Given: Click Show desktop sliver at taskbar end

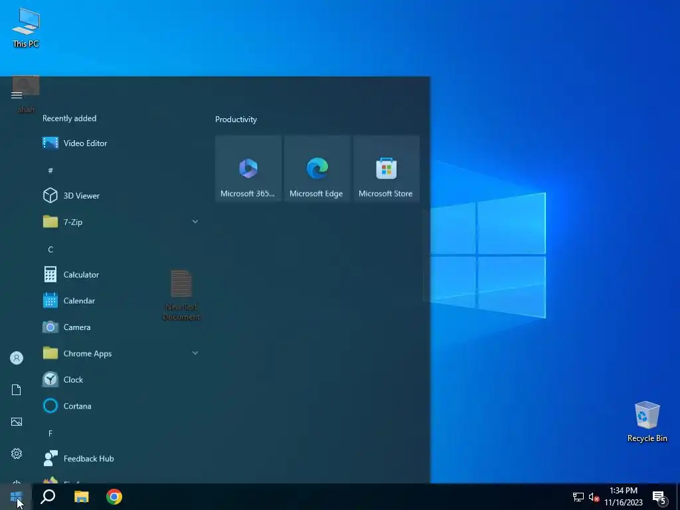Looking at the screenshot, I should tap(678, 497).
